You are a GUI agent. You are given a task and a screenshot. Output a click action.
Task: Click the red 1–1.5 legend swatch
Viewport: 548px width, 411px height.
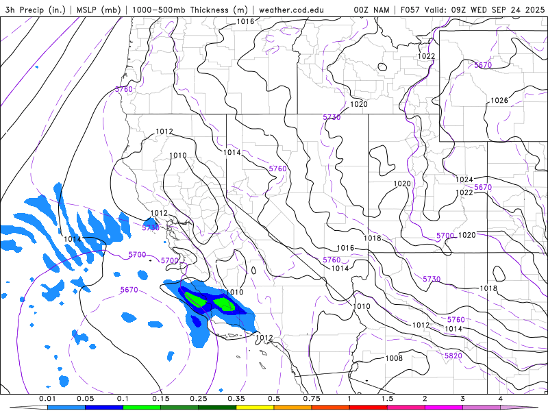(369, 408)
